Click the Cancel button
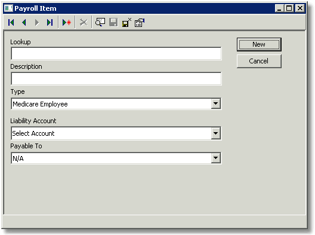Image resolution: width=315 pixels, height=235 pixels. click(x=259, y=61)
